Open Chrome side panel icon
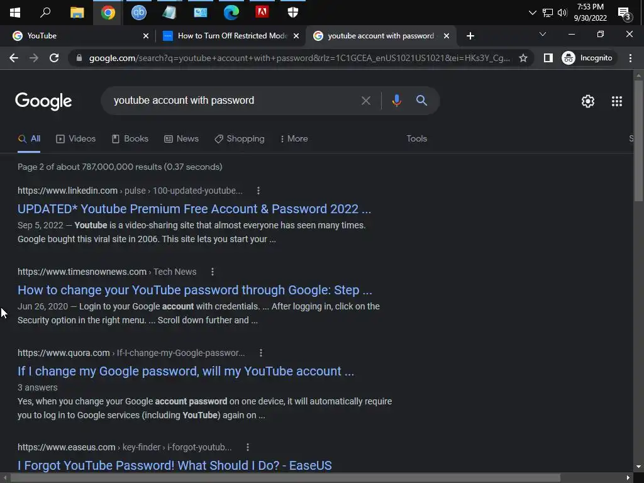This screenshot has width=644, height=483. coord(548,58)
